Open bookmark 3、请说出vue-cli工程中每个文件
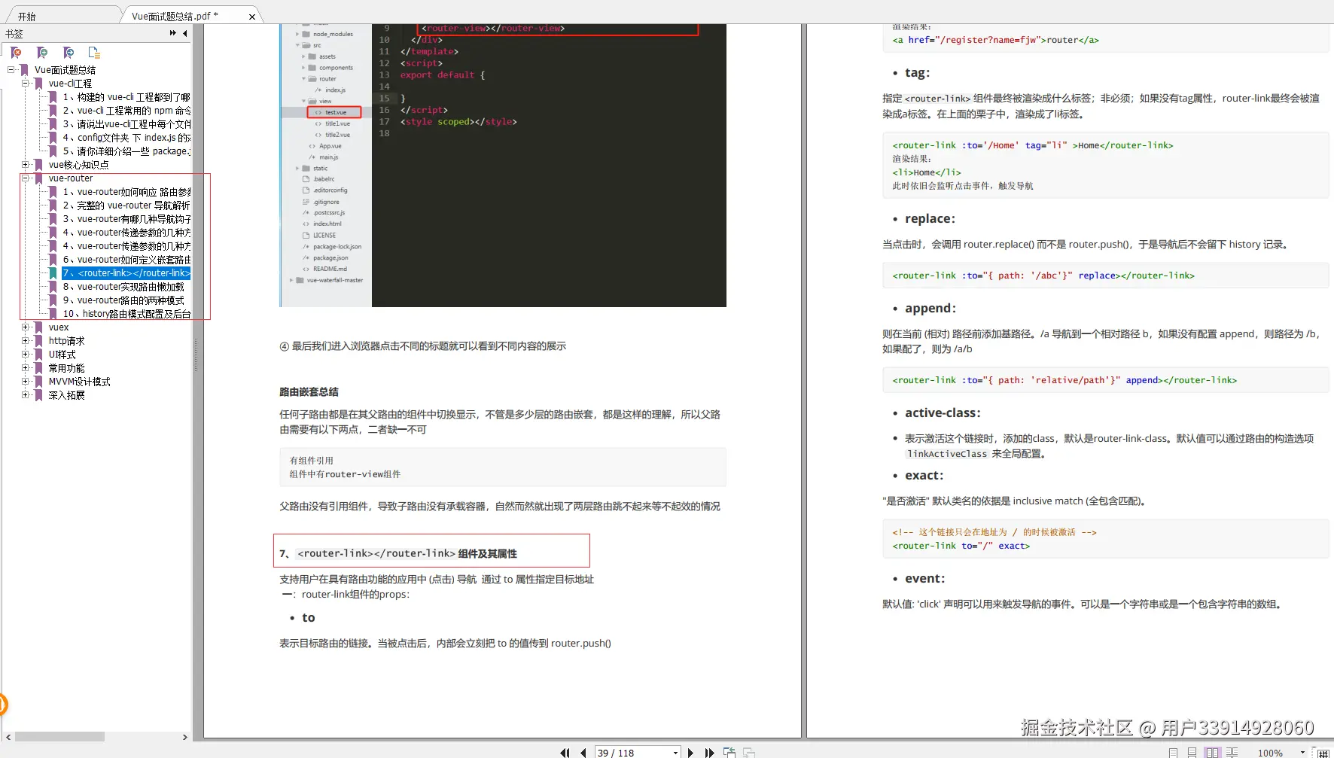1334x758 pixels. point(126,124)
